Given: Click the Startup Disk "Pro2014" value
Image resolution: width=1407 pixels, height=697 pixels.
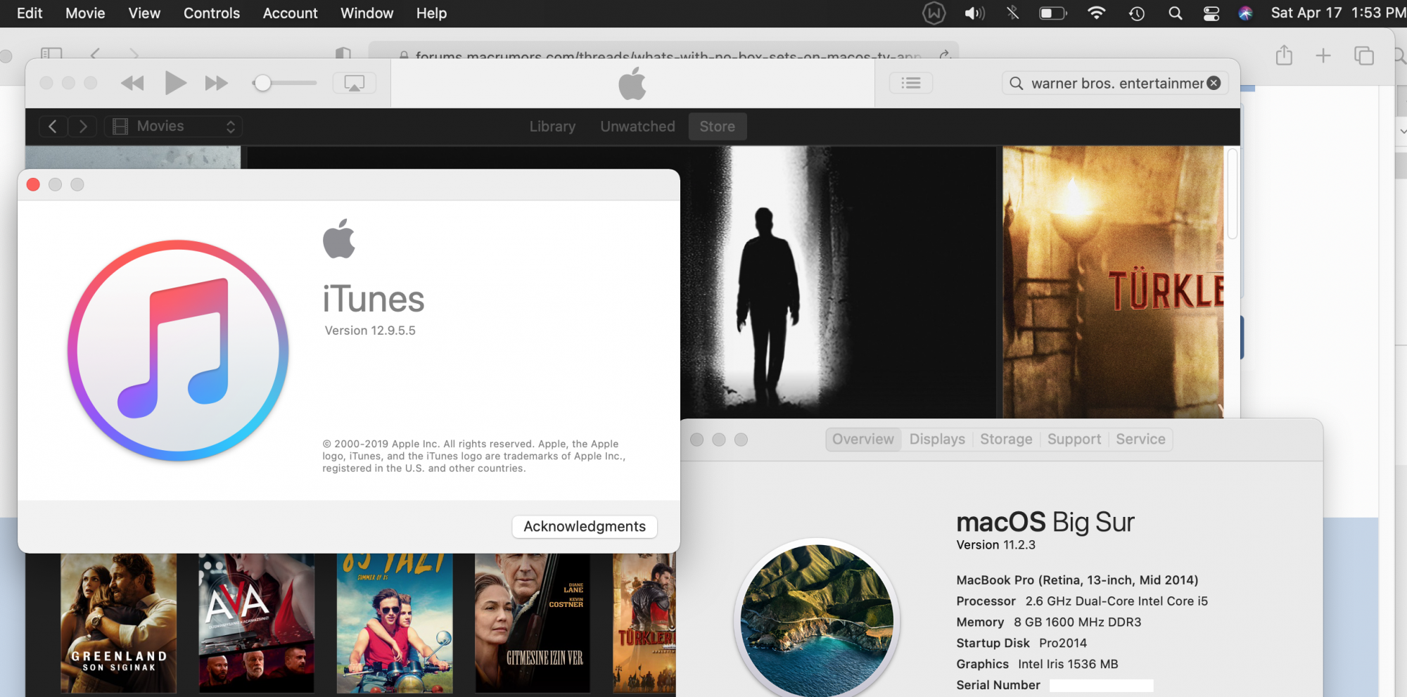Looking at the screenshot, I should coord(1063,644).
